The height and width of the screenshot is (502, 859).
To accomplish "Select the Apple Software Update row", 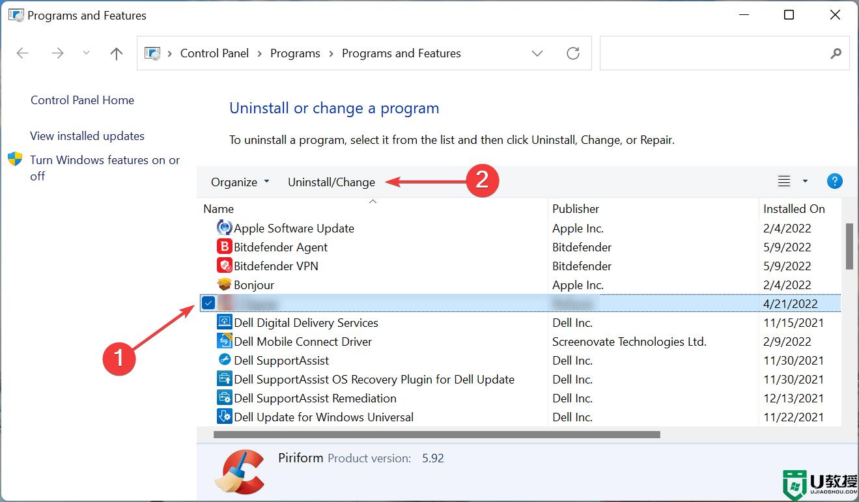I will (x=519, y=228).
